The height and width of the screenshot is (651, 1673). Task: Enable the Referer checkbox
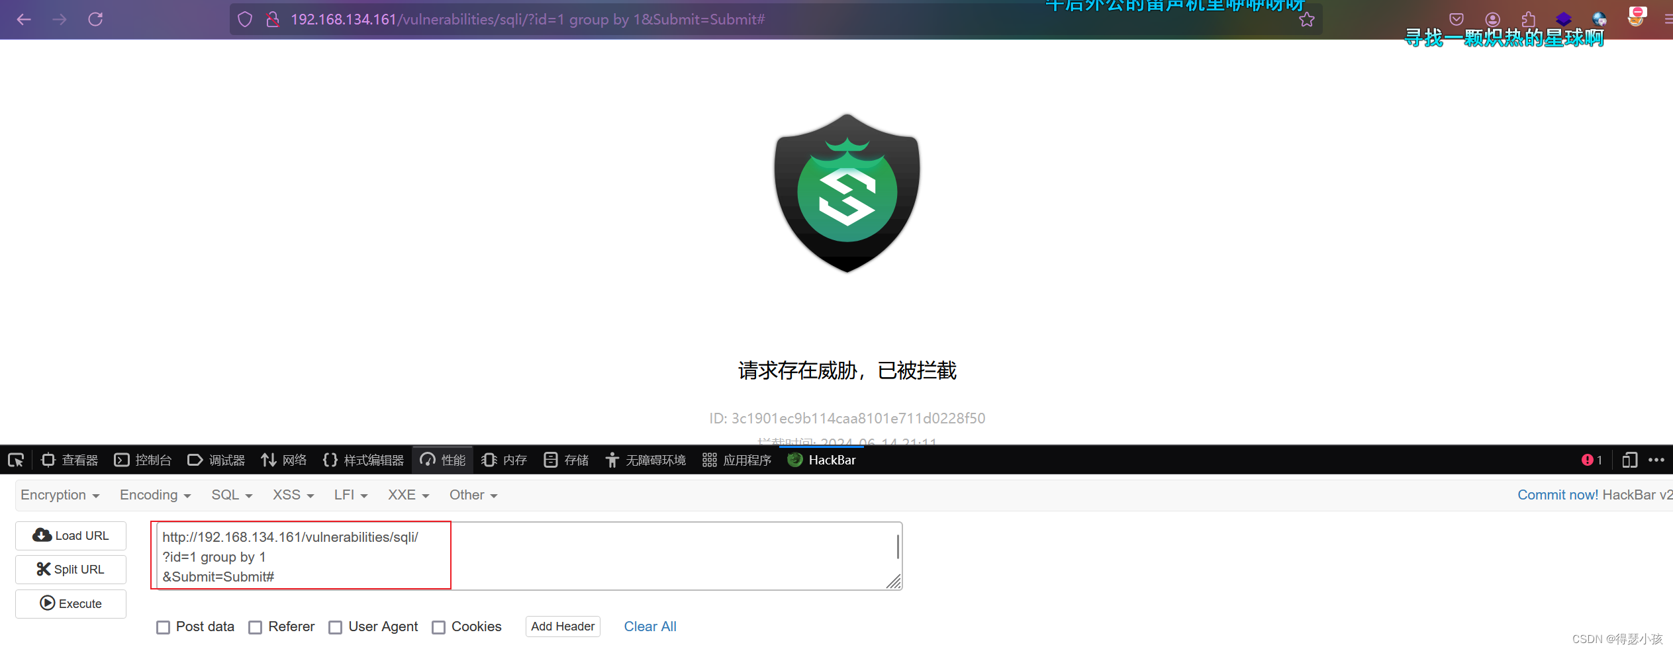[256, 627]
